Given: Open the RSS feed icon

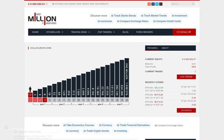Looking at the screenshot, I should [149, 4].
